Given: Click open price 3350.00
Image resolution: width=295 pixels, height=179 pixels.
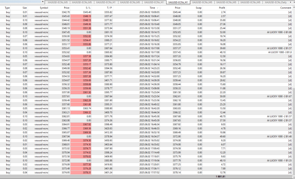Looking at the screenshot, I should coord(66,36).
